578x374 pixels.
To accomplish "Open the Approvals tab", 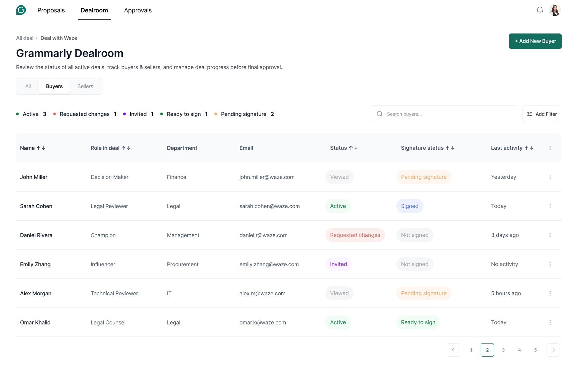I will pos(138,10).
